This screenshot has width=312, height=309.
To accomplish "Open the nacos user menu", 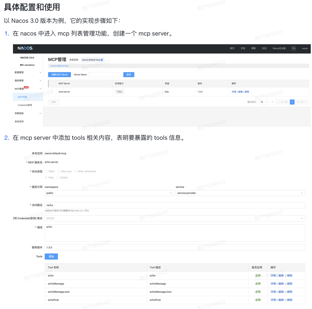I will [305, 48].
